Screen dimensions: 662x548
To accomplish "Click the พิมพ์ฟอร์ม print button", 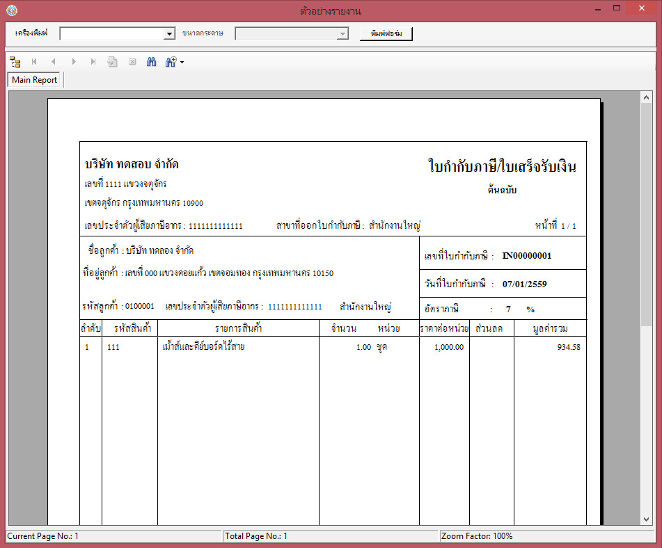I will point(386,33).
